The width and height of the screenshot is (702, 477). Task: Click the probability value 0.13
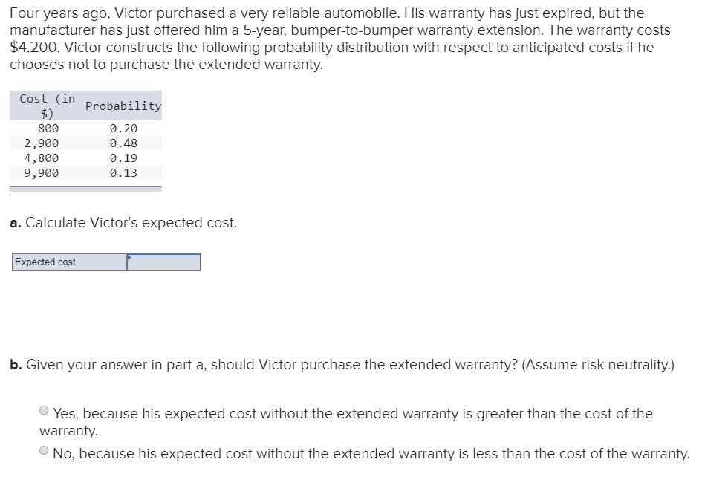click(123, 172)
